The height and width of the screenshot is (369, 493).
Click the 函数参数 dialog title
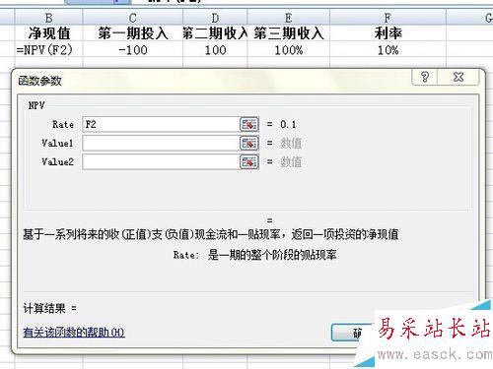tap(39, 81)
